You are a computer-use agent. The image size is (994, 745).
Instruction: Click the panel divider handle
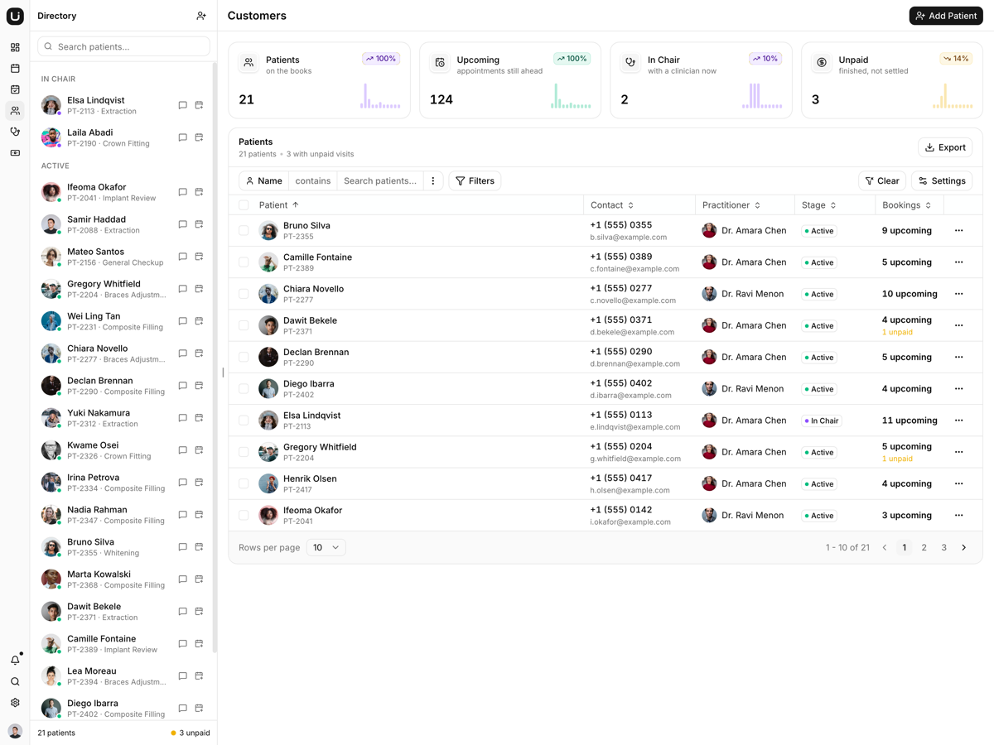pyautogui.click(x=223, y=372)
